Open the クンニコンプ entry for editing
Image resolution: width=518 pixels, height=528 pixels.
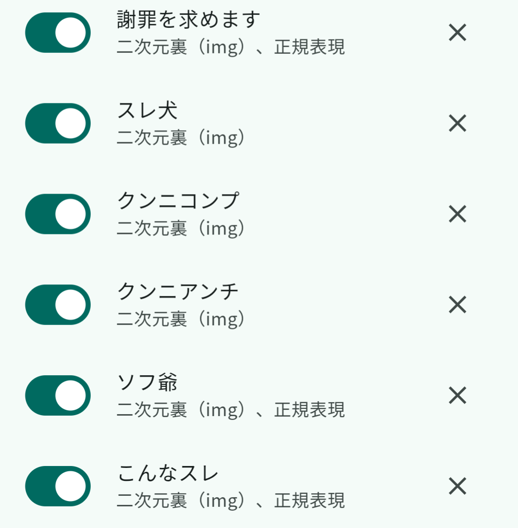(x=178, y=201)
